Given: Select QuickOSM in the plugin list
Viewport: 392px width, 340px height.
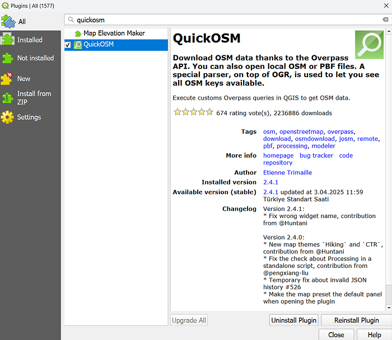Looking at the screenshot, I should 116,45.
